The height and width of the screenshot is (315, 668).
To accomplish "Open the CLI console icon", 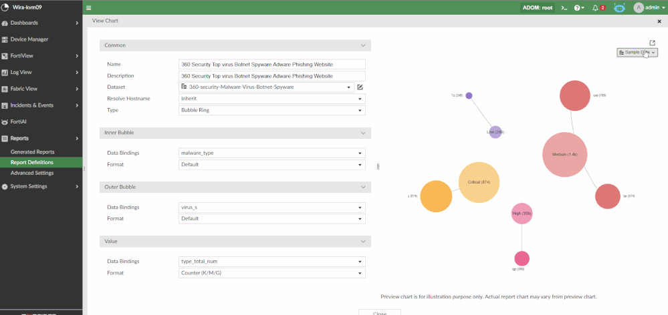I will (564, 8).
